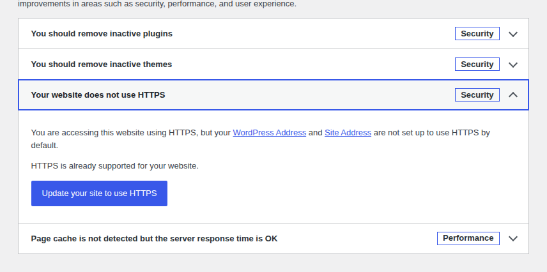Open 'You should remove inactive themes' heading
The width and height of the screenshot is (547, 272).
pos(102,64)
